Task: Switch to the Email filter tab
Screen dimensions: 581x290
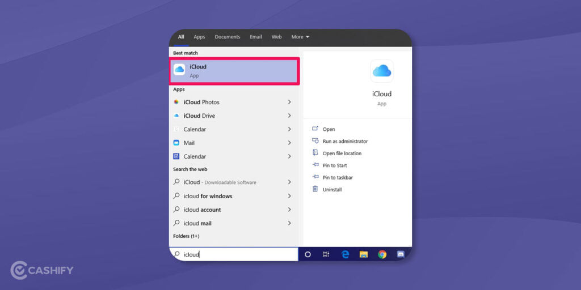Action: [256, 37]
